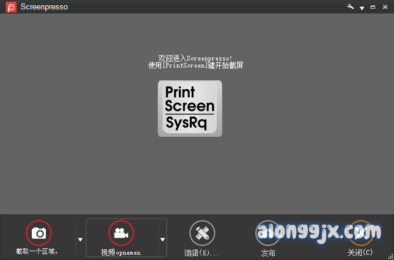Click the 发布 label
This screenshot has height=260, width=394.
click(268, 253)
